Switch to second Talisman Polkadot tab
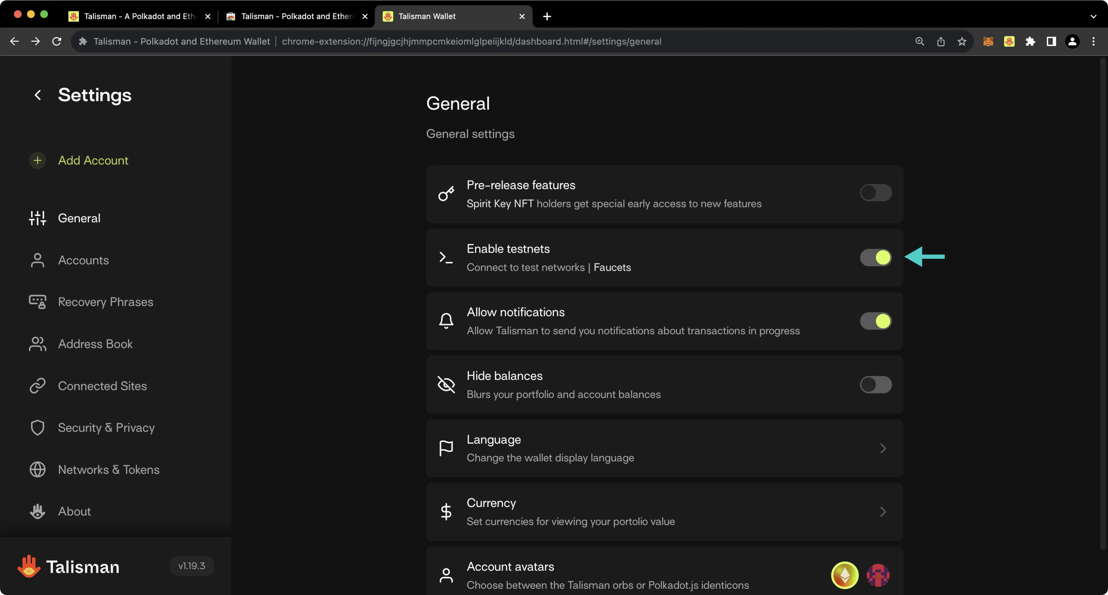 297,16
